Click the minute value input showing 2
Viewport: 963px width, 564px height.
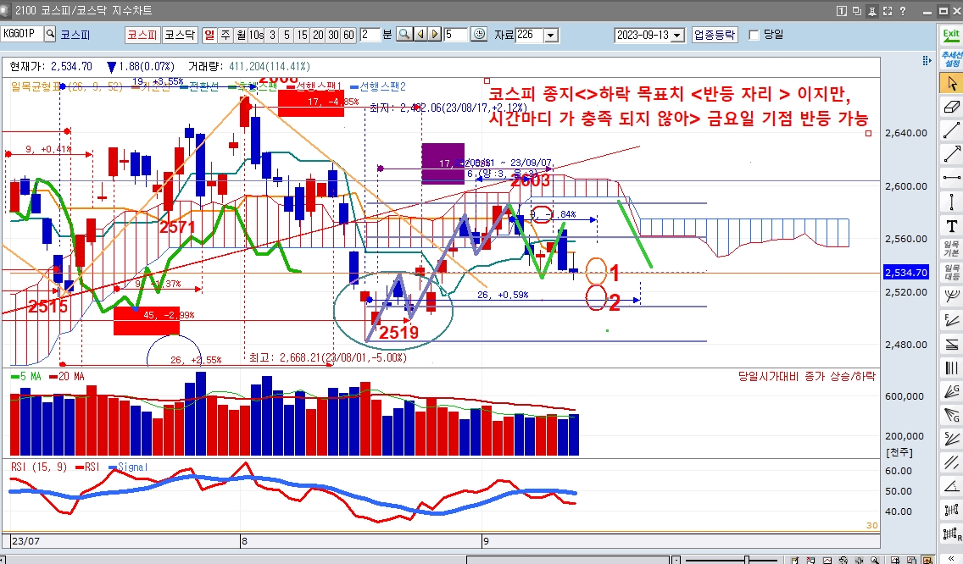[370, 35]
